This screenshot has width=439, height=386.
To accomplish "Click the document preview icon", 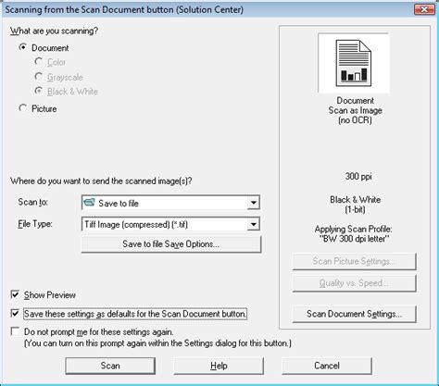I will pos(354,63).
